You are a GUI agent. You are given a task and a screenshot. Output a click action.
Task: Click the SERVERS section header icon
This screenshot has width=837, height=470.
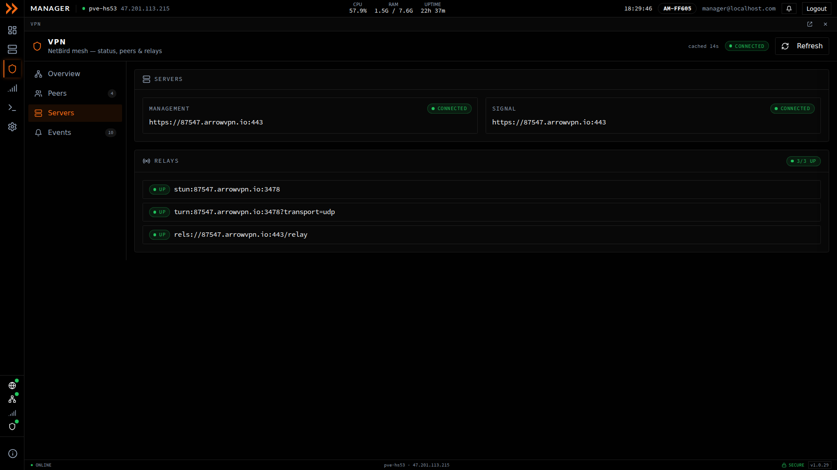(146, 79)
